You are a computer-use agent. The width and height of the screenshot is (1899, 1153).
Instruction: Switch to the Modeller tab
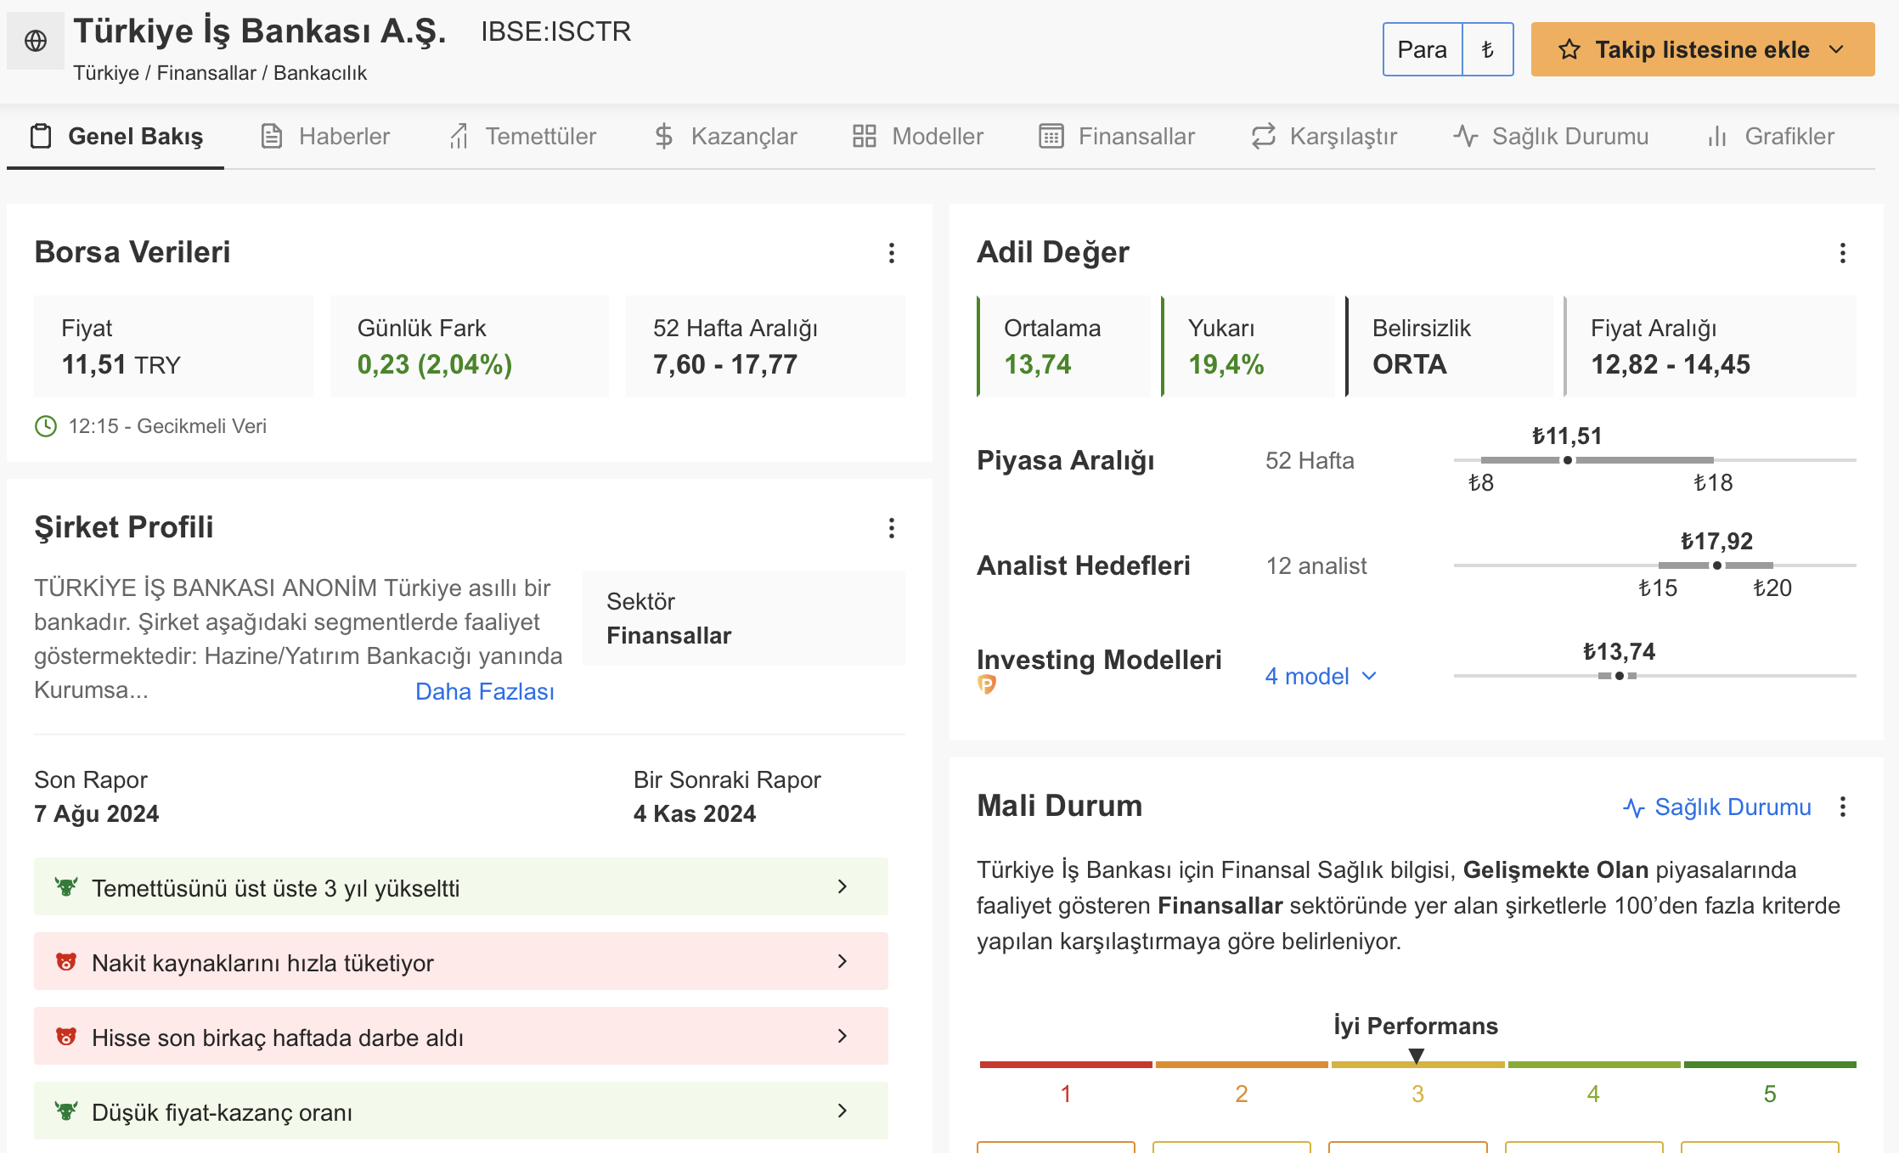click(x=918, y=136)
